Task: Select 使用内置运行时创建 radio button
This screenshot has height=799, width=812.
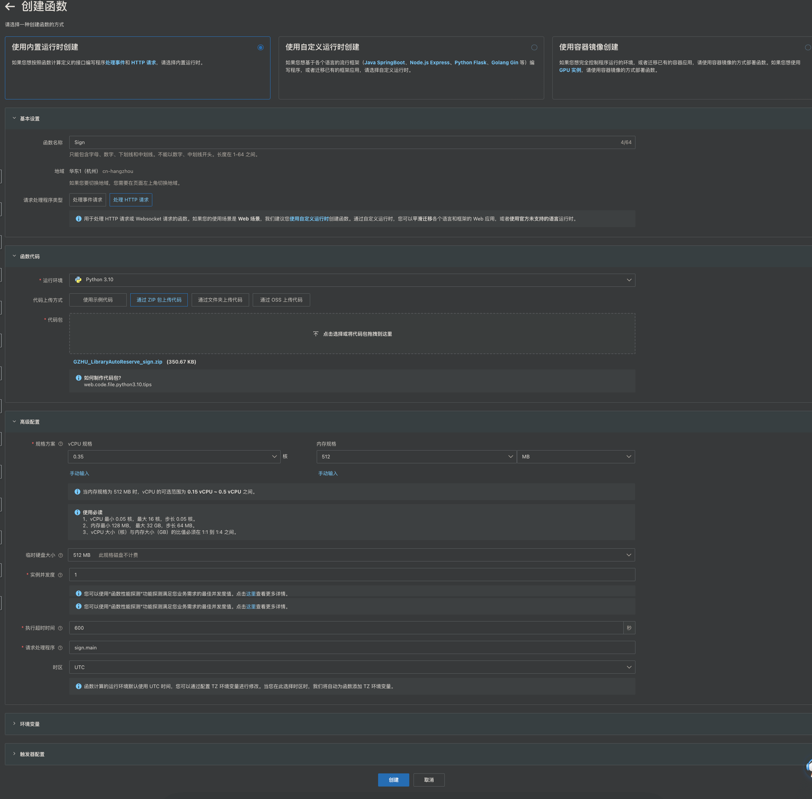Action: click(260, 48)
